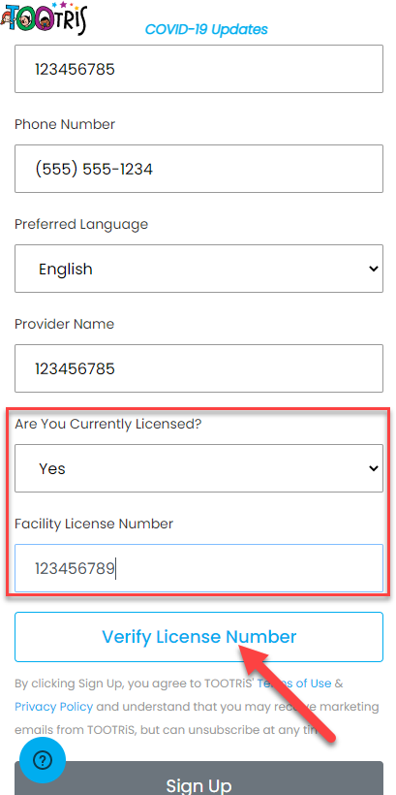Open the Are You Currently Licensed dropdown
The image size is (396, 795).
198,468
